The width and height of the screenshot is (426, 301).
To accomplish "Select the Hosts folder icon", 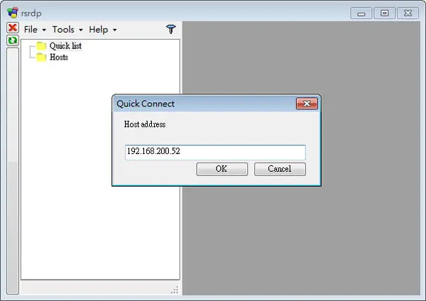I will coord(41,58).
